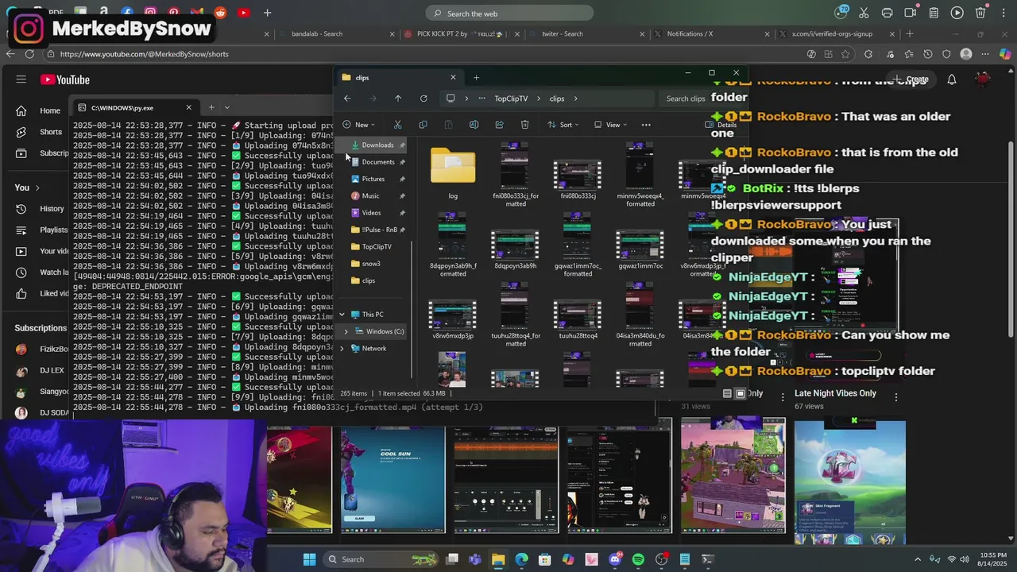Expand the Network tree node
This screenshot has height=572, width=1017.
pyautogui.click(x=342, y=349)
